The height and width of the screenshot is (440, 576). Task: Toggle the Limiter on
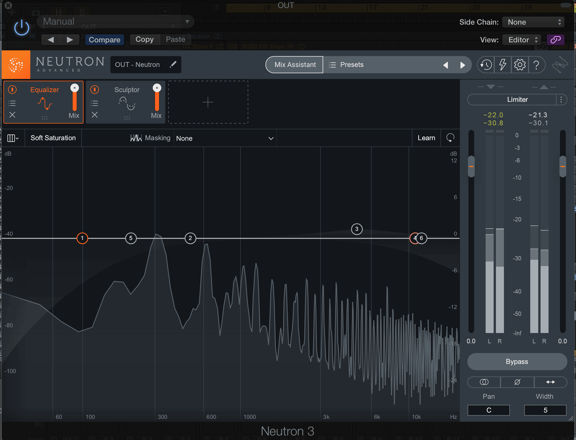pyautogui.click(x=512, y=100)
